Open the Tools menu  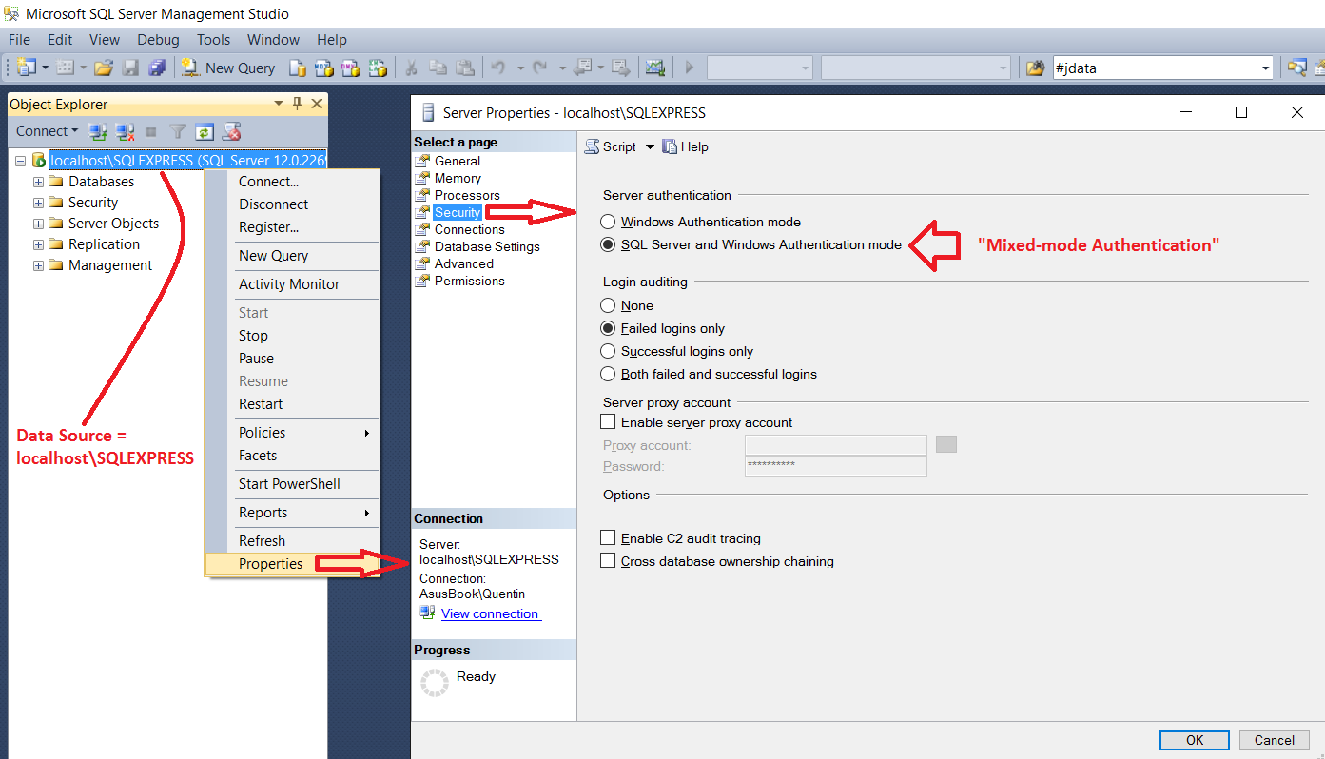click(214, 40)
